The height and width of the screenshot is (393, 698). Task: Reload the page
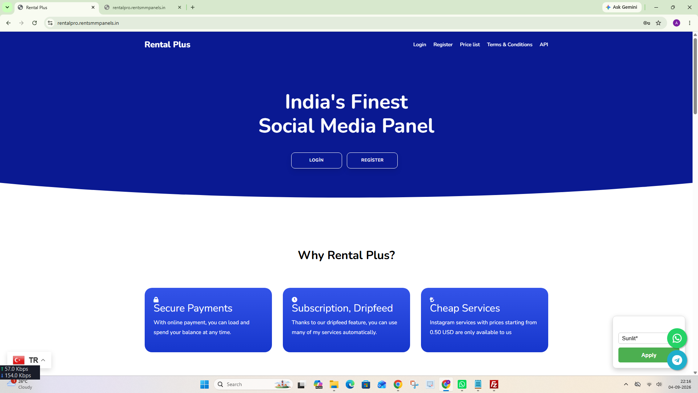(35, 23)
